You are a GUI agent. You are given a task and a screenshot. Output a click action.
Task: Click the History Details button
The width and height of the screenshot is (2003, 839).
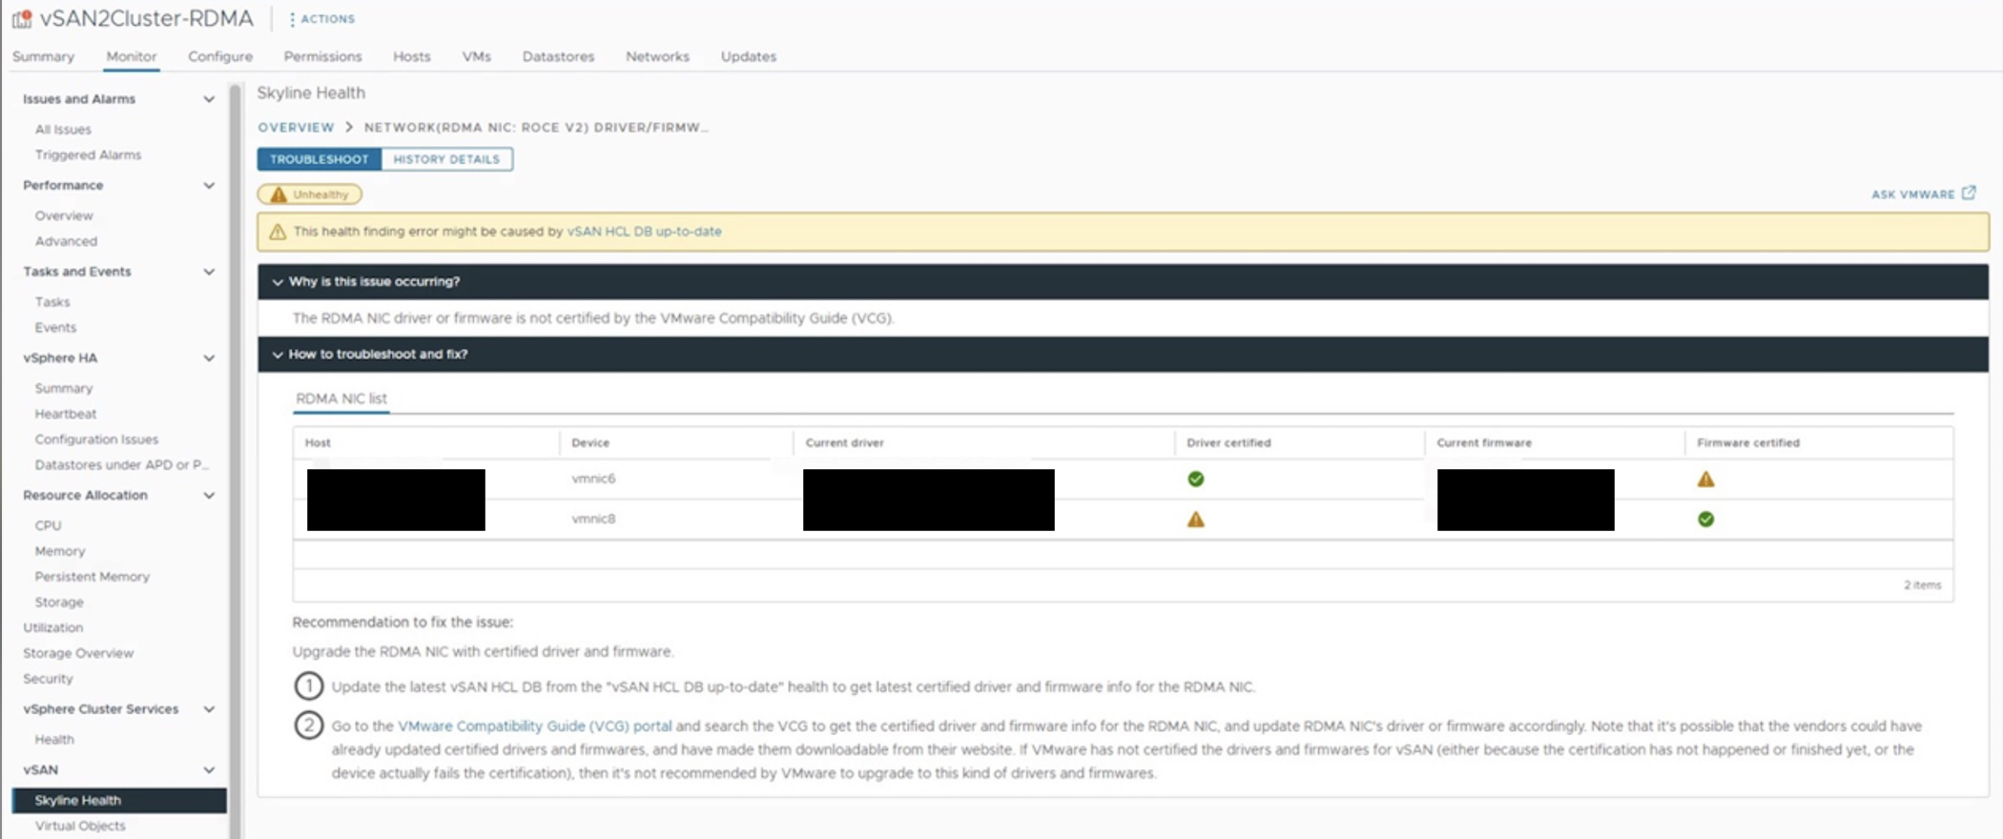[x=446, y=159]
